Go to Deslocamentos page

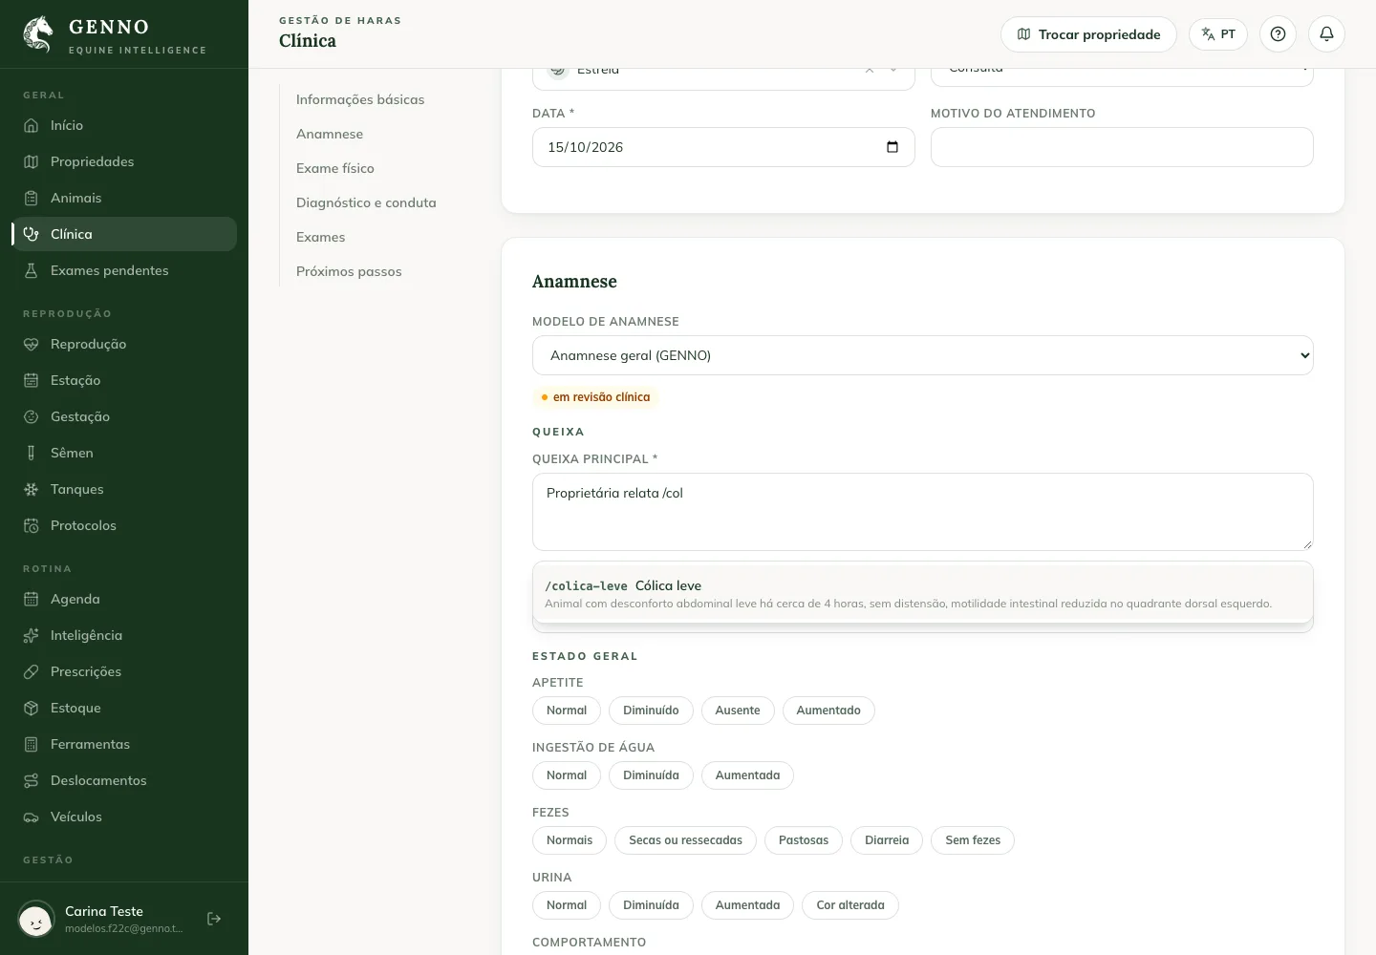tap(124, 780)
